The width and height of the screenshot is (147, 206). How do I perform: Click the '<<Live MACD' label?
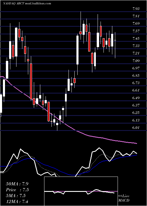tap(124, 198)
